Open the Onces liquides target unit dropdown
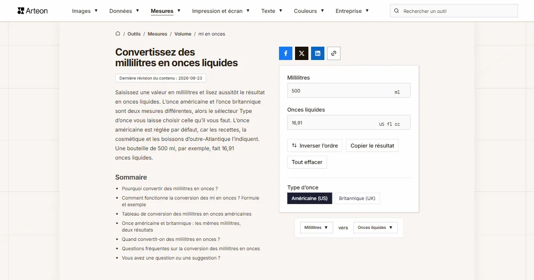 click(376, 228)
